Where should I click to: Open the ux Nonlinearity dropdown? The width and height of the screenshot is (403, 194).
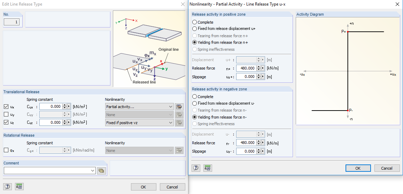(x=170, y=107)
